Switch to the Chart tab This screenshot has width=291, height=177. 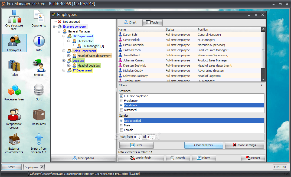(x=130, y=22)
